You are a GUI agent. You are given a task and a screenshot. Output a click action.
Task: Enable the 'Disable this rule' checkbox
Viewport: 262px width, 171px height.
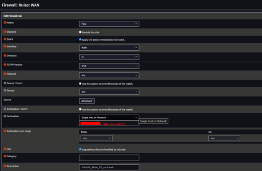pyautogui.click(x=80, y=32)
